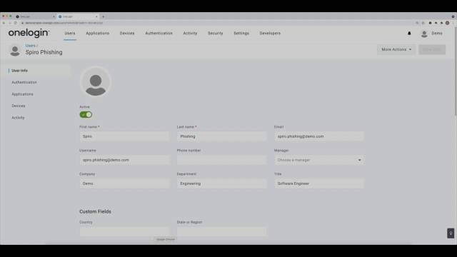Click the browser address bar URL
The height and width of the screenshot is (257, 457).
[64, 23]
